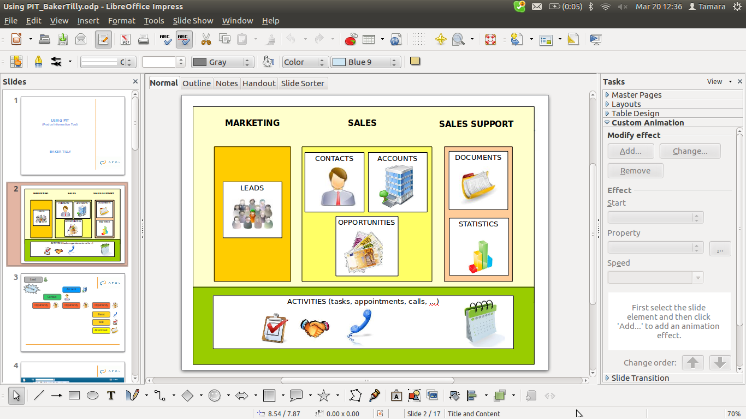This screenshot has height=419, width=746.
Task: Expand the Slide Transition section
Action: coord(640,378)
